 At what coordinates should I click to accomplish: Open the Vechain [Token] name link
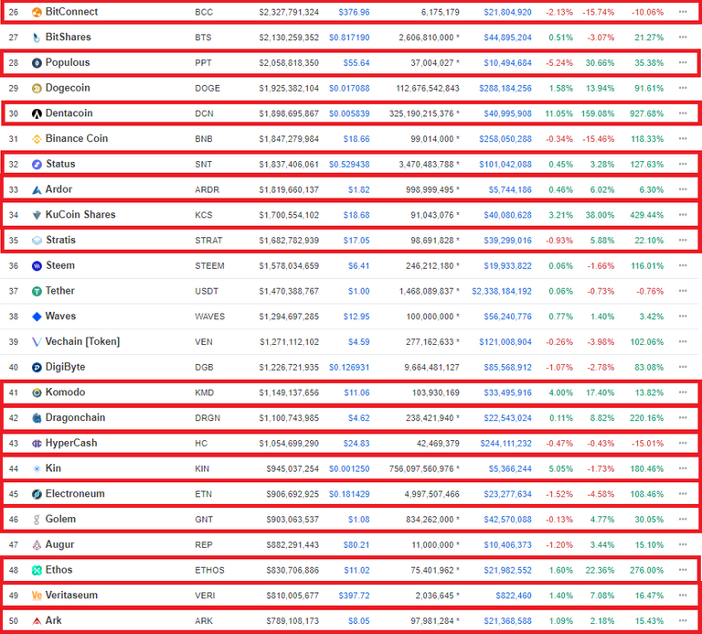click(83, 341)
